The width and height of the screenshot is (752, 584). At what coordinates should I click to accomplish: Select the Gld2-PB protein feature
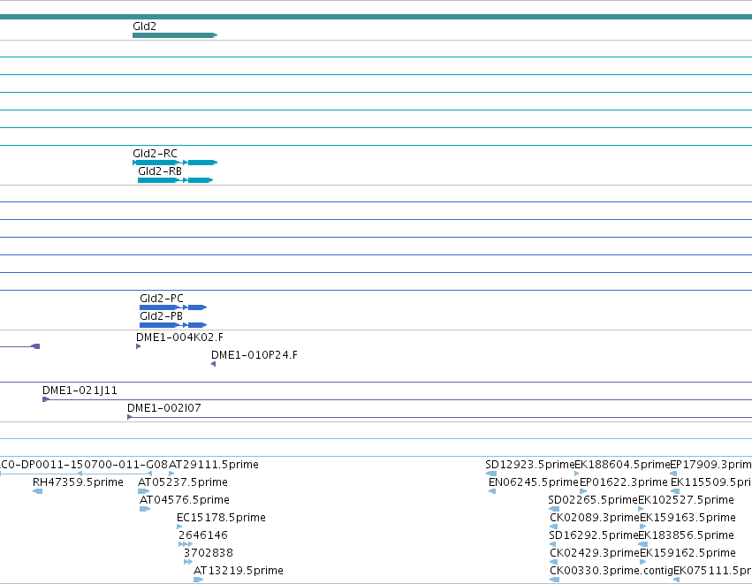(173, 325)
